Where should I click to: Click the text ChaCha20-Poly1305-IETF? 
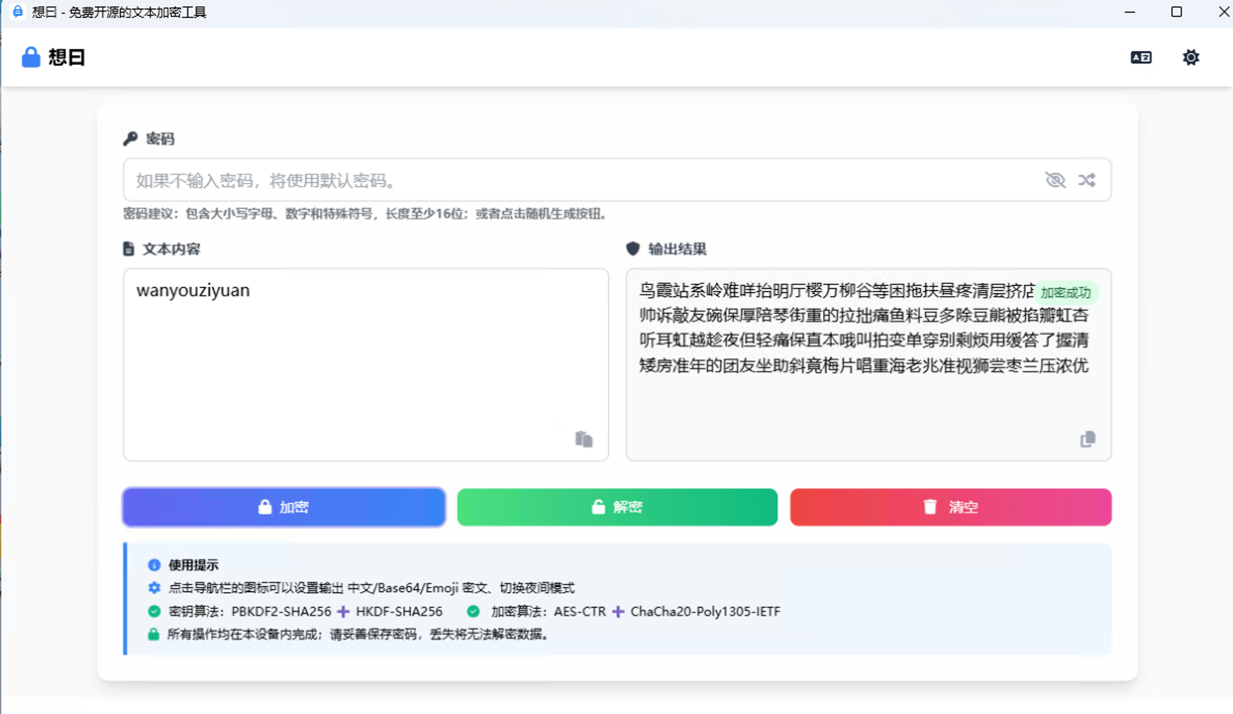pyautogui.click(x=705, y=612)
